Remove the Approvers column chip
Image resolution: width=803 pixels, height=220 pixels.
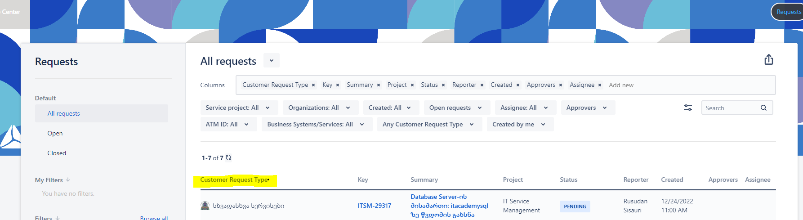(x=561, y=85)
